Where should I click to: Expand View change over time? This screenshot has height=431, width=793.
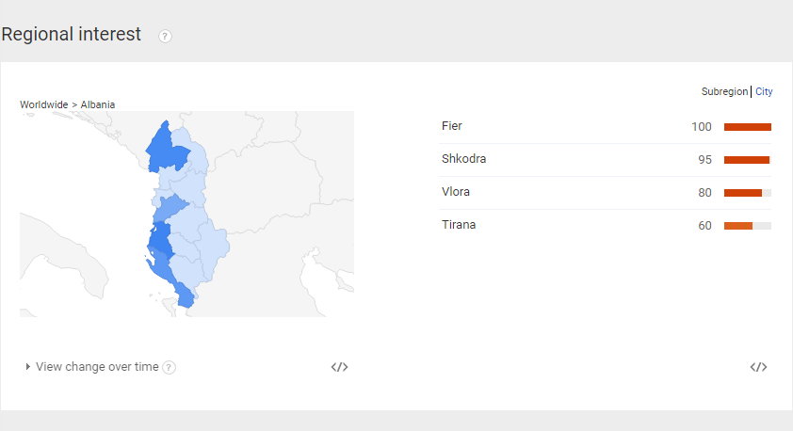tap(92, 367)
